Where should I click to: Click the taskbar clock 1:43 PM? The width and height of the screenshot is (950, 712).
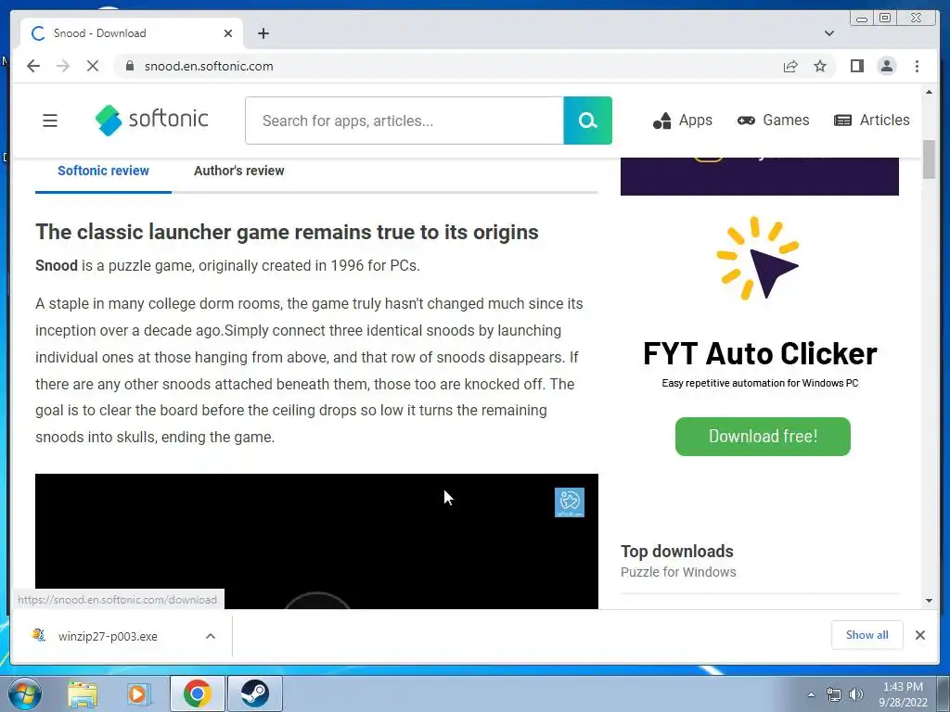click(x=902, y=687)
